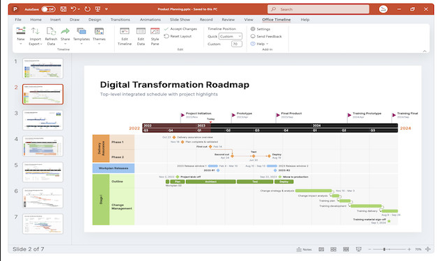The height and width of the screenshot is (261, 443).
Task: Expand the Help dropdown in Add-in group
Action: [259, 44]
